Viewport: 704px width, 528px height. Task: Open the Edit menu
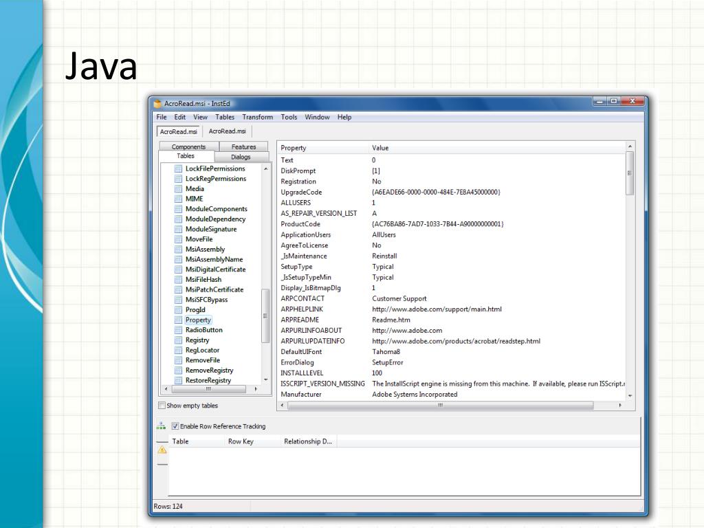click(180, 117)
